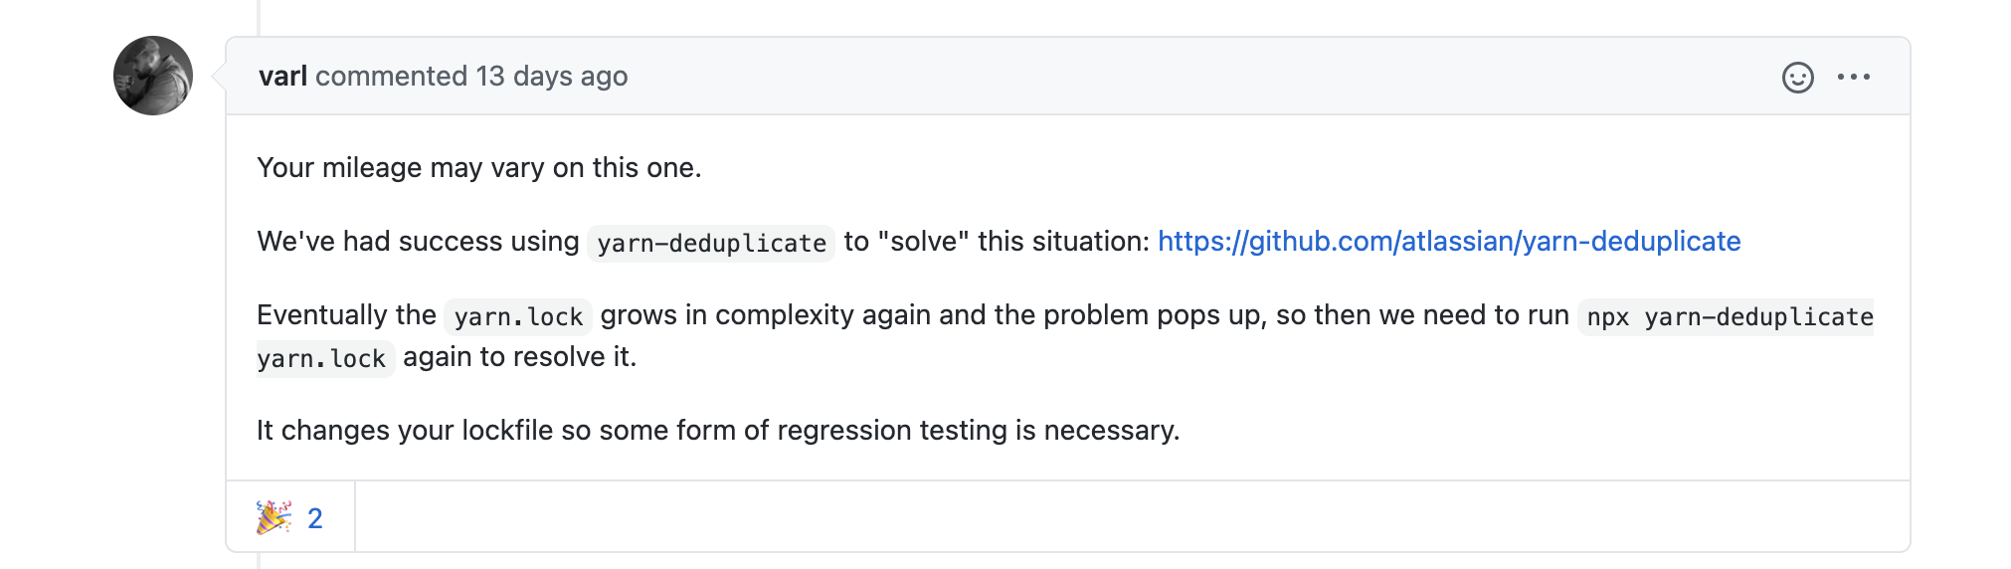The image size is (2011, 569).
Task: Open the three-dot comment options menu
Action: [x=1853, y=78]
